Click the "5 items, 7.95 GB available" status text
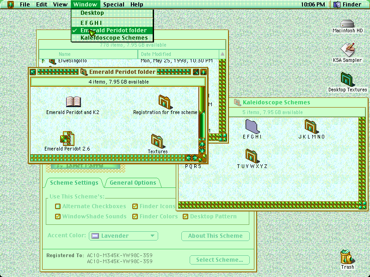Screen dimensions: 370x277 click(x=272, y=112)
